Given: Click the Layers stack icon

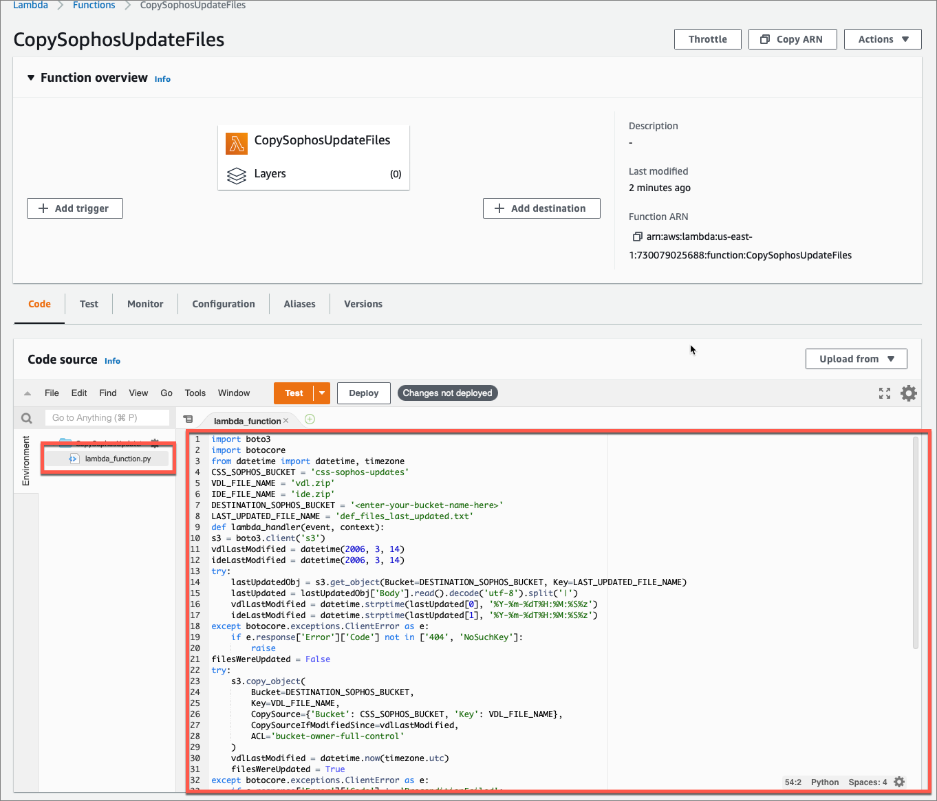Looking at the screenshot, I should click(237, 176).
